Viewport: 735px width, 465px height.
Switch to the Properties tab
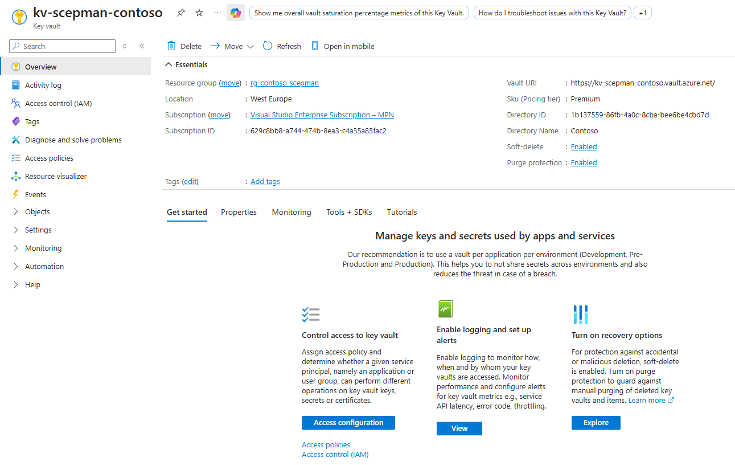(239, 212)
